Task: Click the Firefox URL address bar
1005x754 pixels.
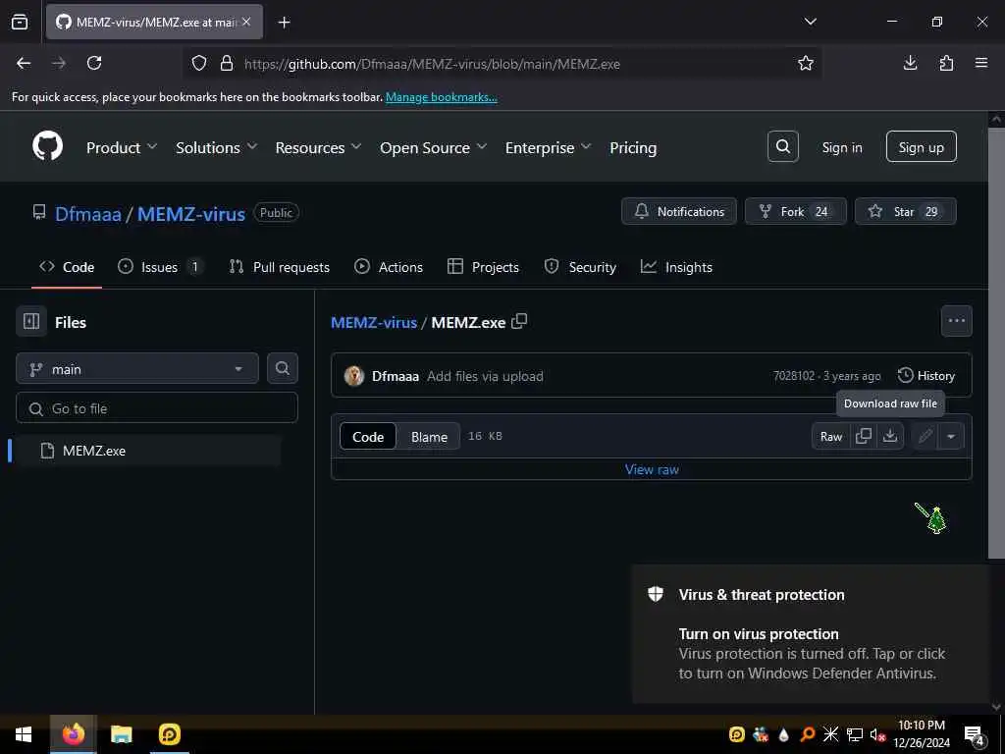Action: tap(502, 64)
